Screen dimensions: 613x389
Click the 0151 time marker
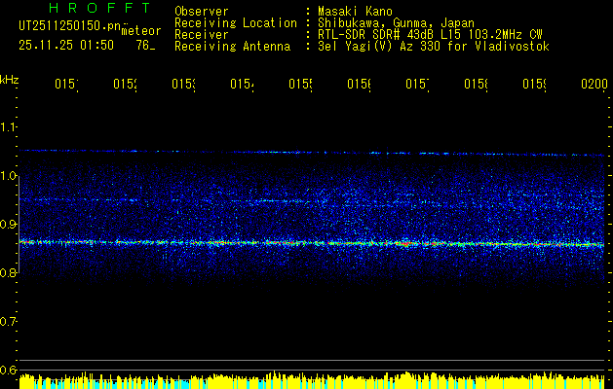pyautogui.click(x=66, y=85)
